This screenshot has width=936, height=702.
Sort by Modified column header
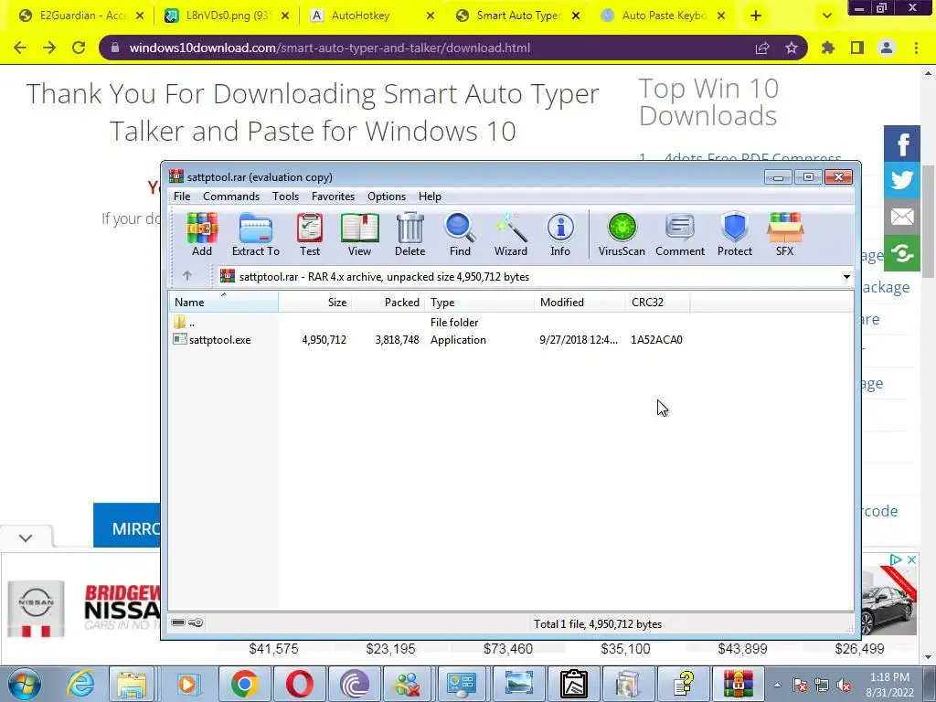click(x=580, y=302)
